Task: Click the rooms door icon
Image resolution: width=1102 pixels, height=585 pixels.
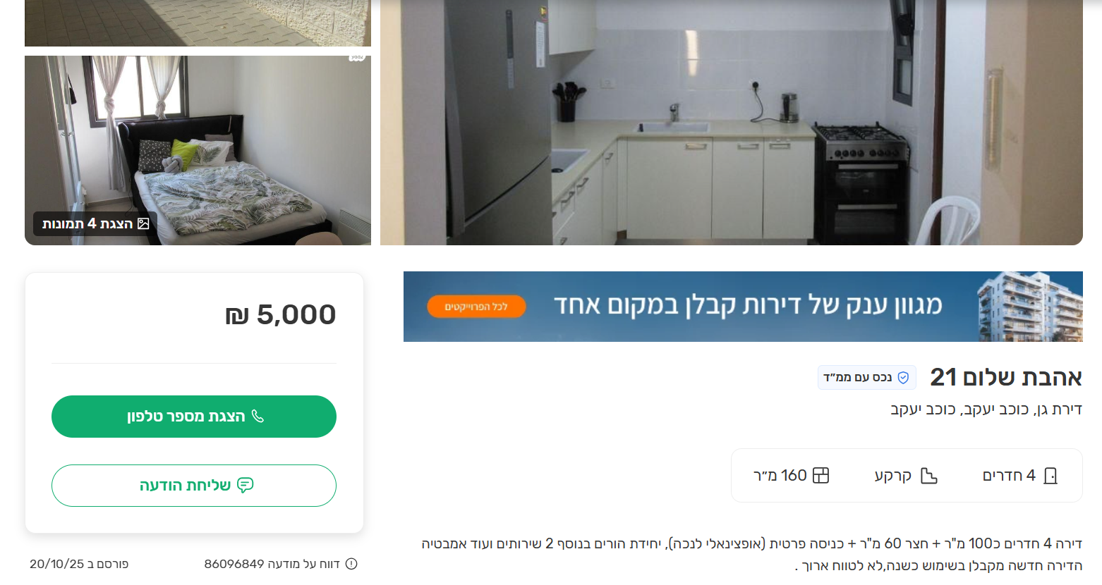Action: click(x=1050, y=476)
